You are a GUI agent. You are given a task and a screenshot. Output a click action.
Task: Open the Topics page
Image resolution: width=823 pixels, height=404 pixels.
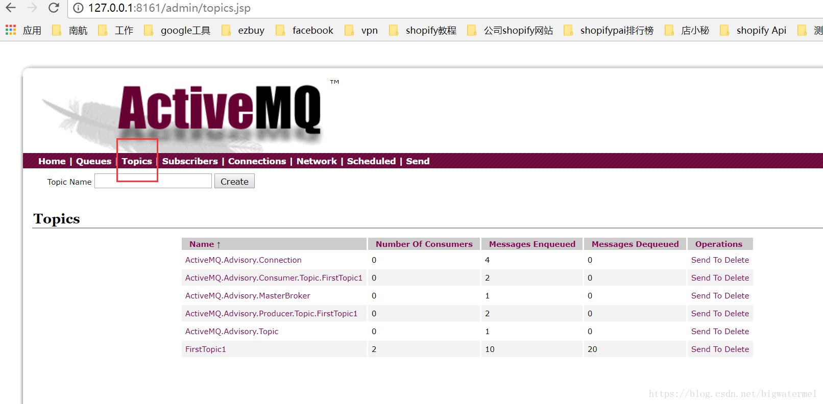(137, 161)
